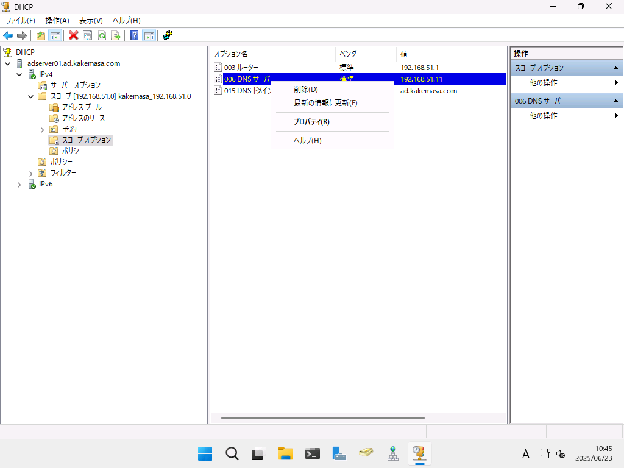
Task: Click the Refresh toolbar icon
Action: click(102, 36)
